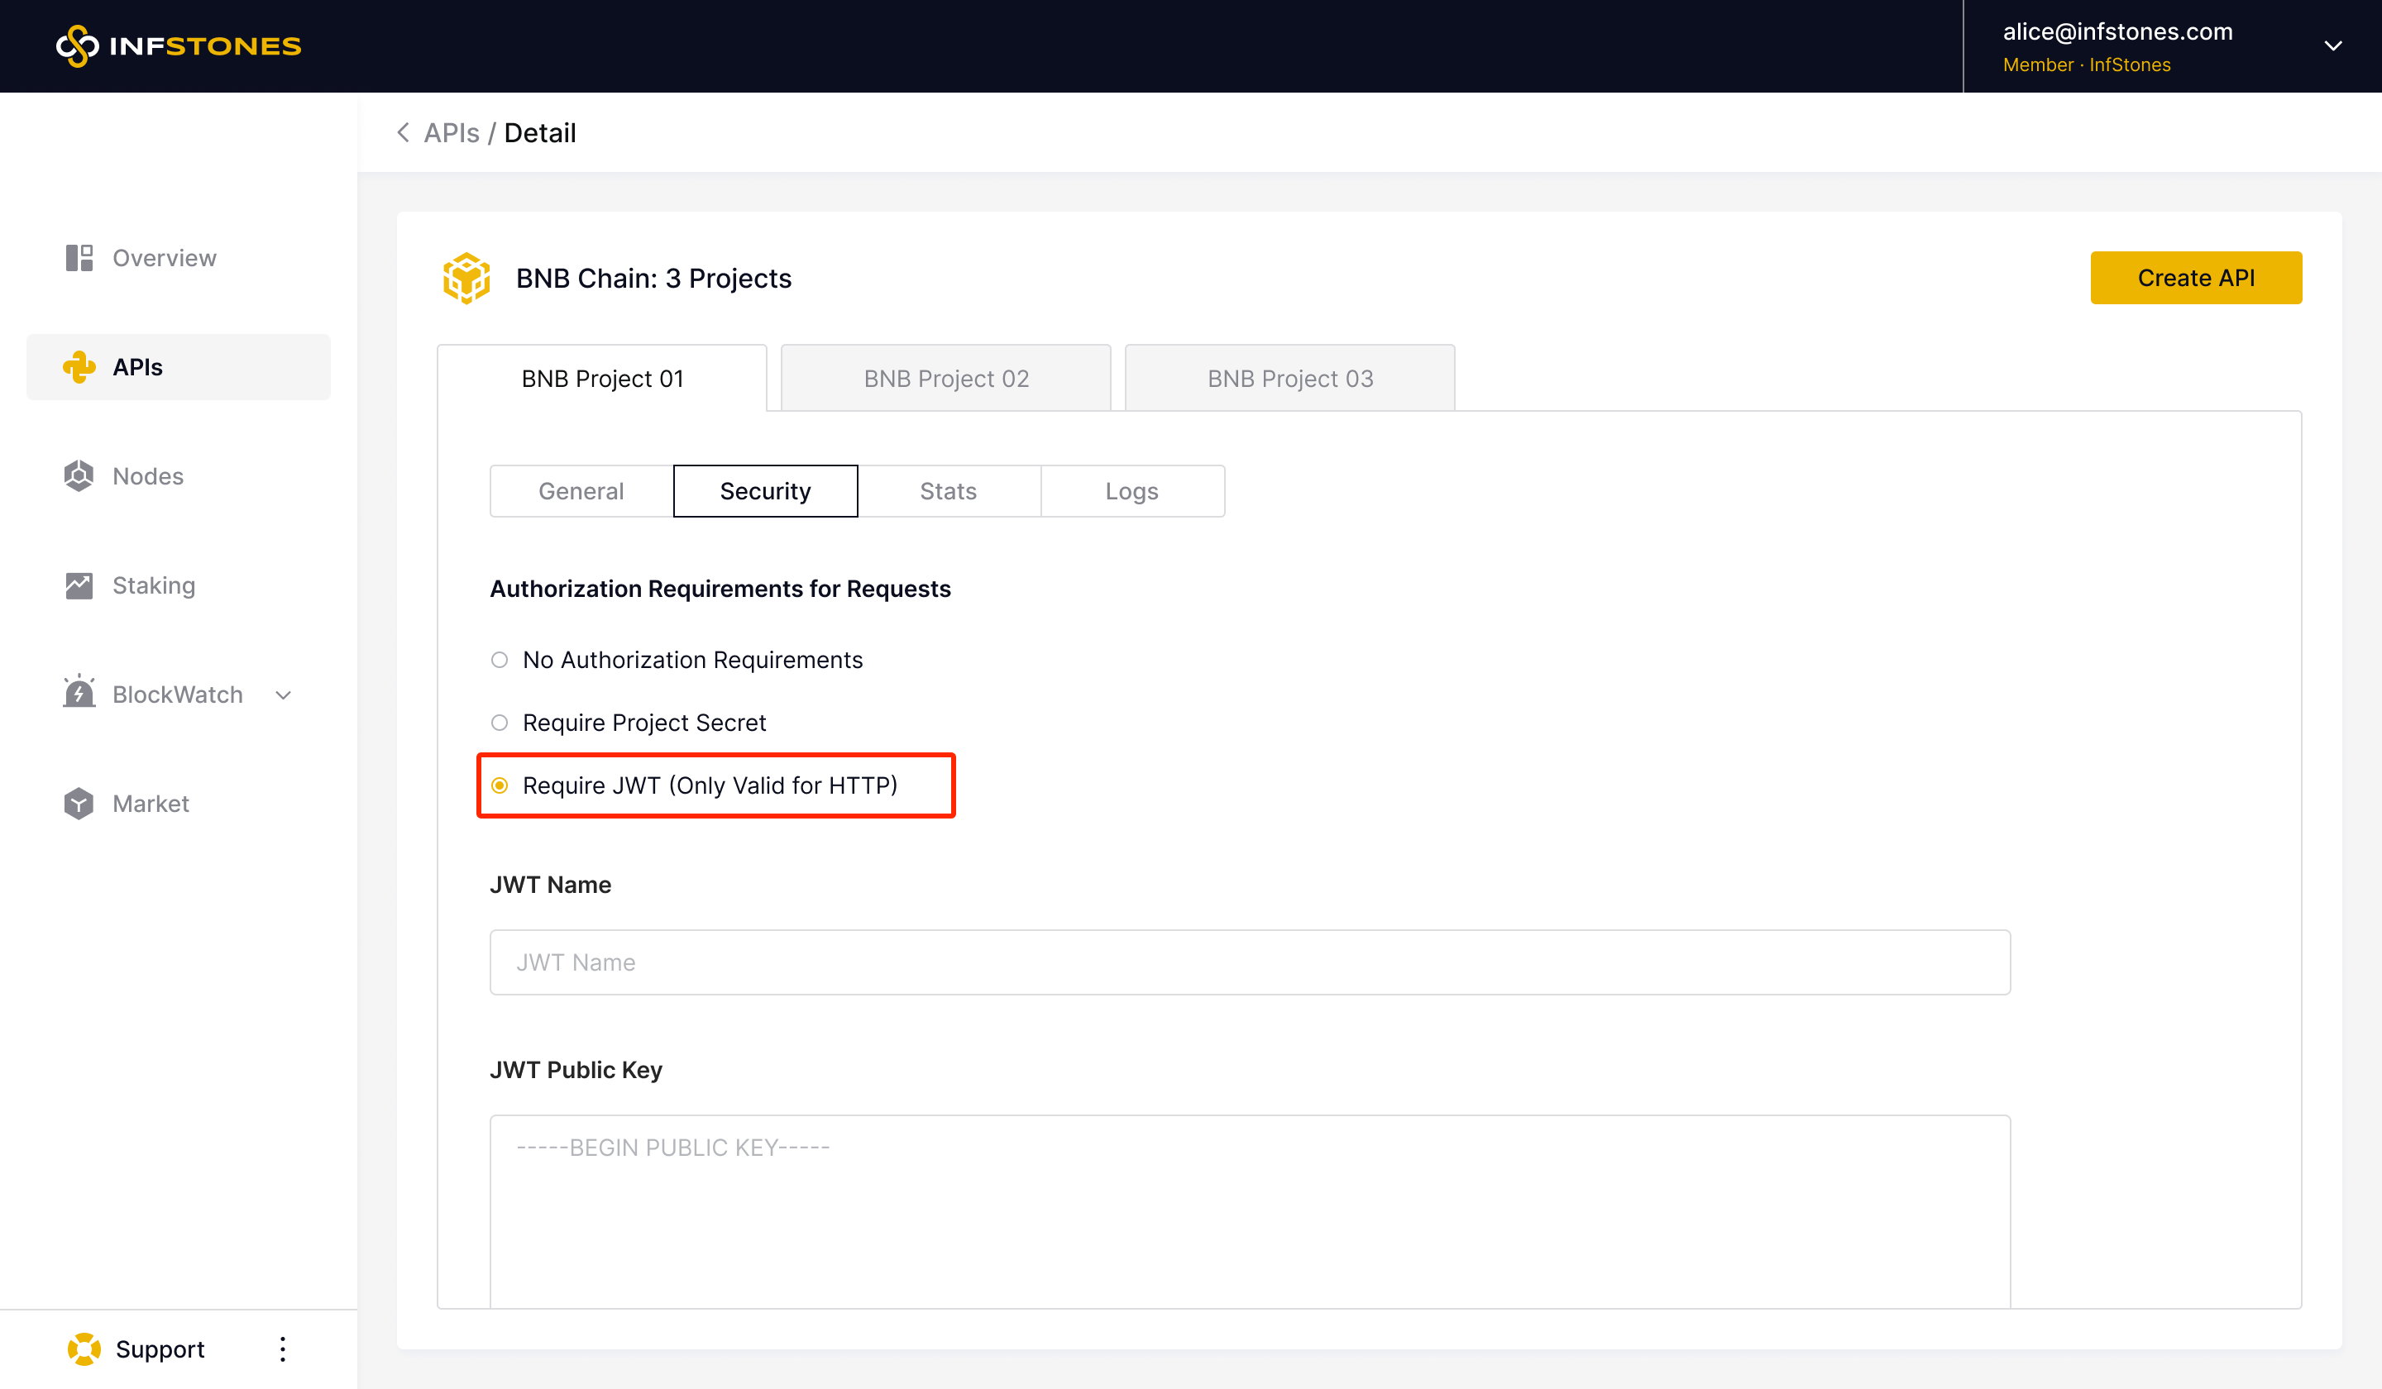Select Require JWT radio option

point(500,785)
